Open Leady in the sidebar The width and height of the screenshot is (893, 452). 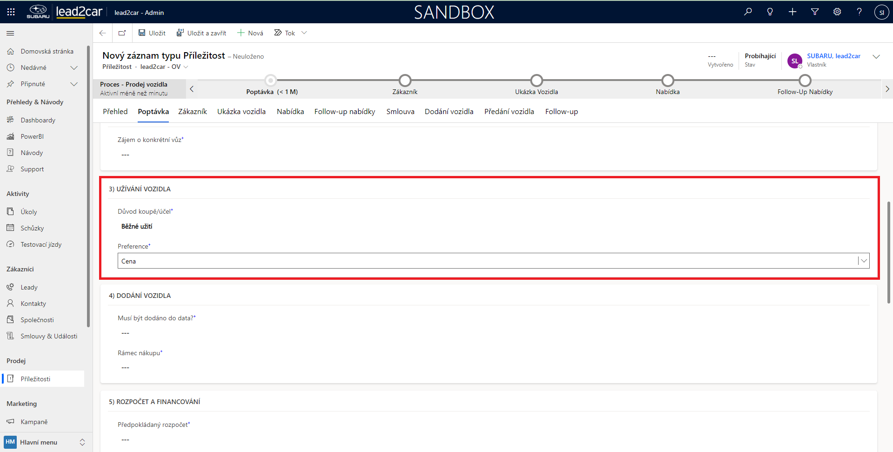[x=29, y=287]
